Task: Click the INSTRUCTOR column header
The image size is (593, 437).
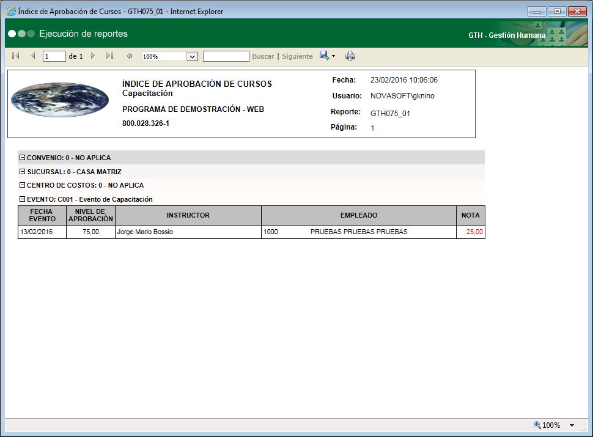Action: tap(188, 215)
